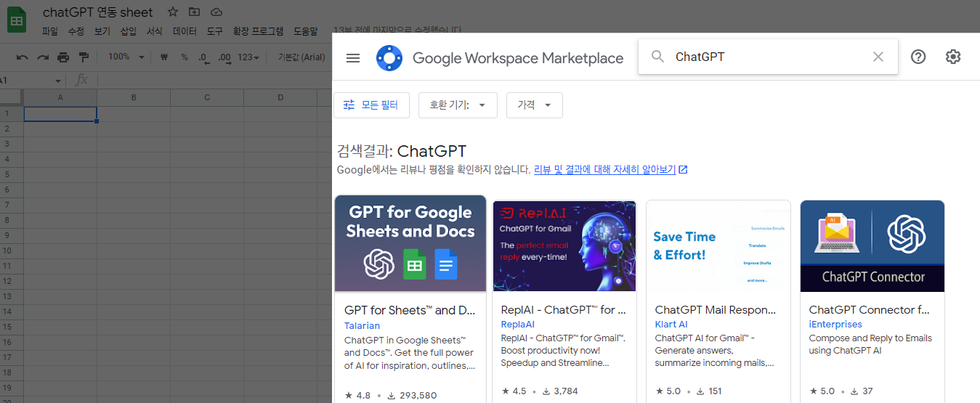The image size is (980, 403).
Task: Open the zoom 100% dropdown
Action: pyautogui.click(x=126, y=57)
